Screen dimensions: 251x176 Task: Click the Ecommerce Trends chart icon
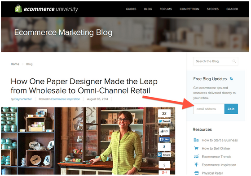pos(196,156)
